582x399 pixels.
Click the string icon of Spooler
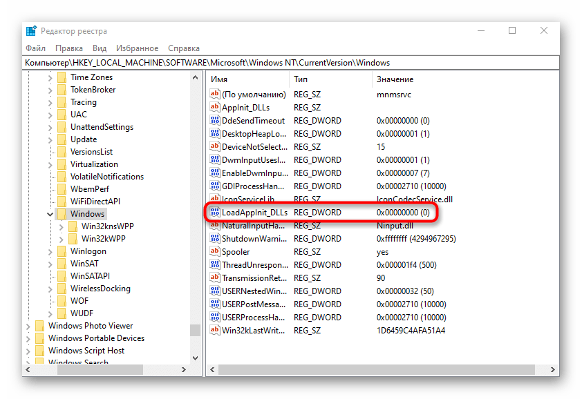214,251
